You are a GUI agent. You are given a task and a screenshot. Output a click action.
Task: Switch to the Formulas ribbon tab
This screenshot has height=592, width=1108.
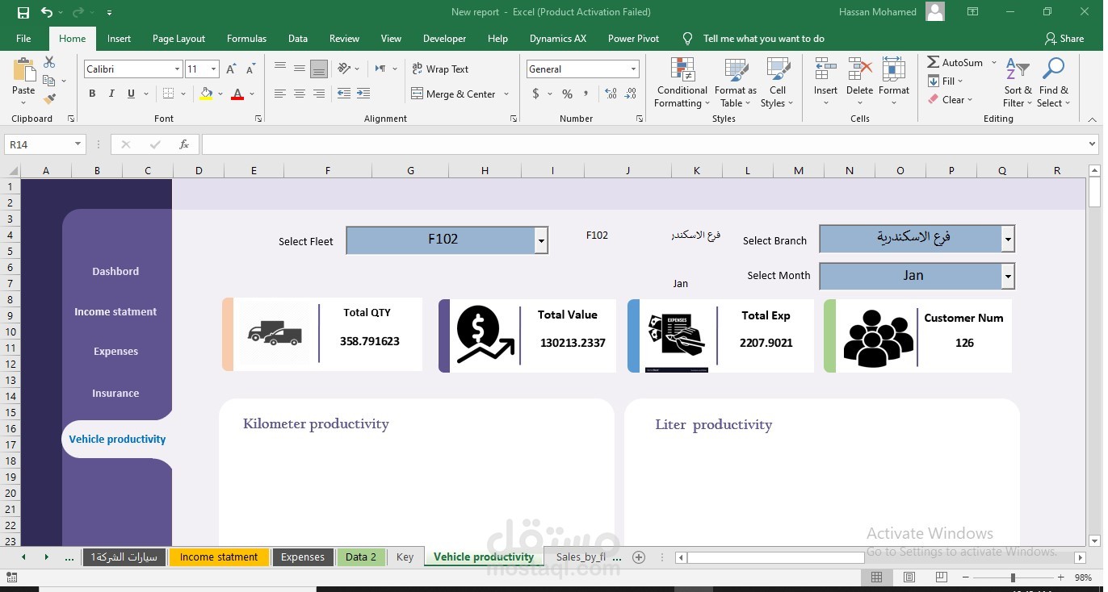pyautogui.click(x=246, y=38)
